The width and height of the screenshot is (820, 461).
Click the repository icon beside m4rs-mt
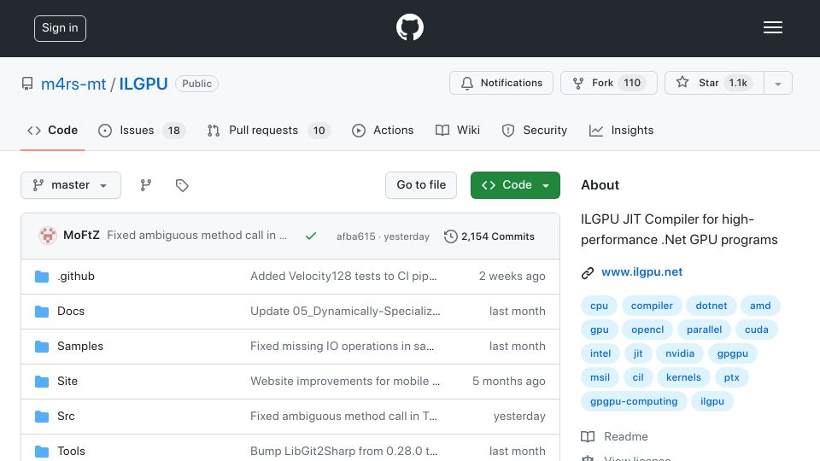pyautogui.click(x=27, y=84)
